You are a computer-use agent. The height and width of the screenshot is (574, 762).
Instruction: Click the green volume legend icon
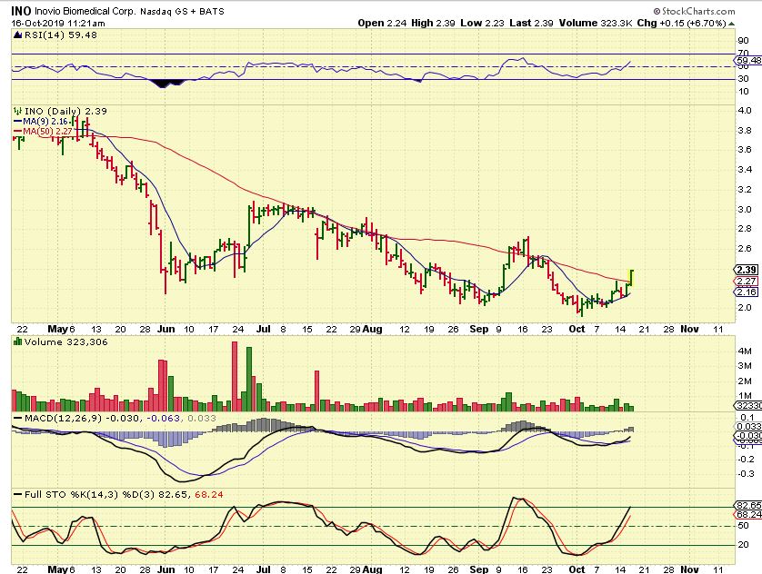[x=15, y=340]
